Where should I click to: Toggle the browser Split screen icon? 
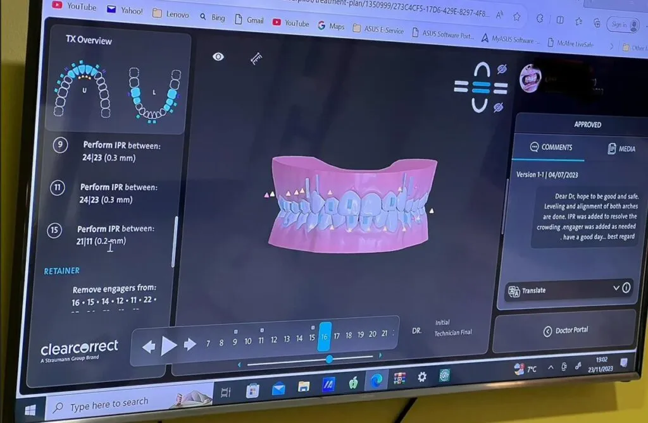click(x=559, y=20)
